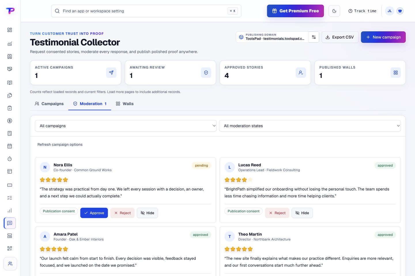Click the stopwatch timer icon in sidebar
The height and width of the screenshot is (276, 415).
click(10, 159)
